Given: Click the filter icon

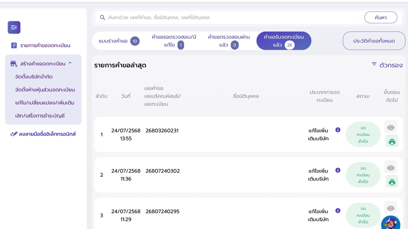Looking at the screenshot, I should tap(374, 64).
